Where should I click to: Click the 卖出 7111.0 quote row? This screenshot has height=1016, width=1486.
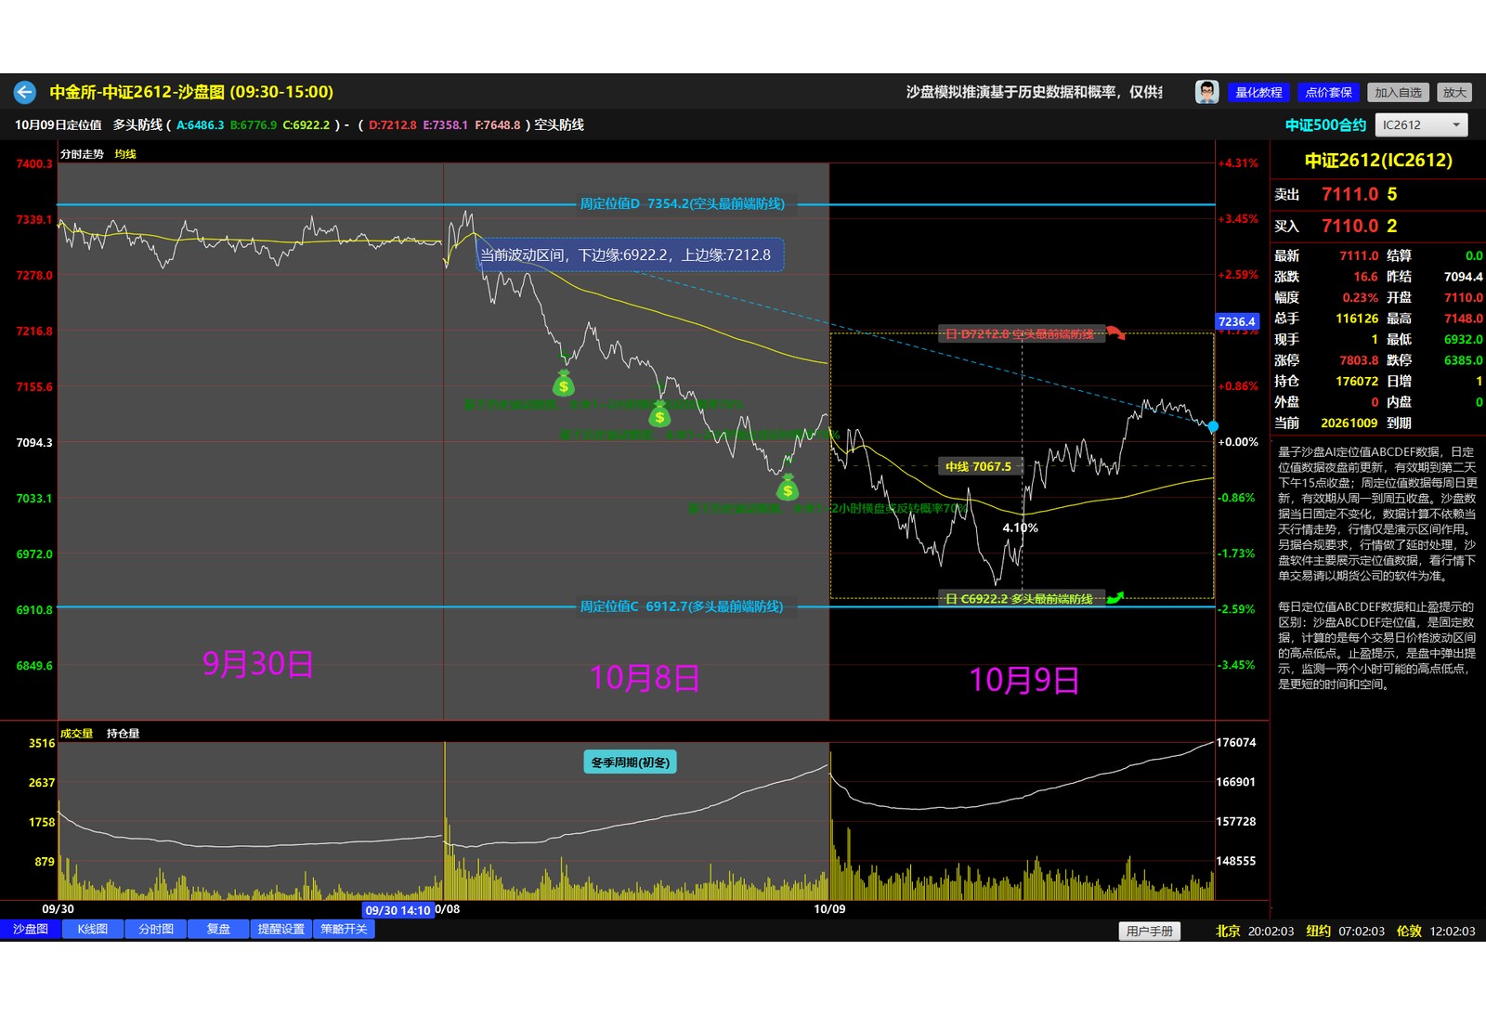coord(1377,194)
